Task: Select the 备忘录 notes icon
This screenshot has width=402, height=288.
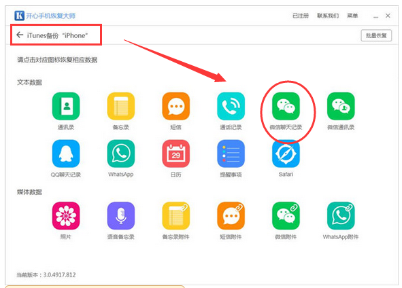Action: (121, 106)
